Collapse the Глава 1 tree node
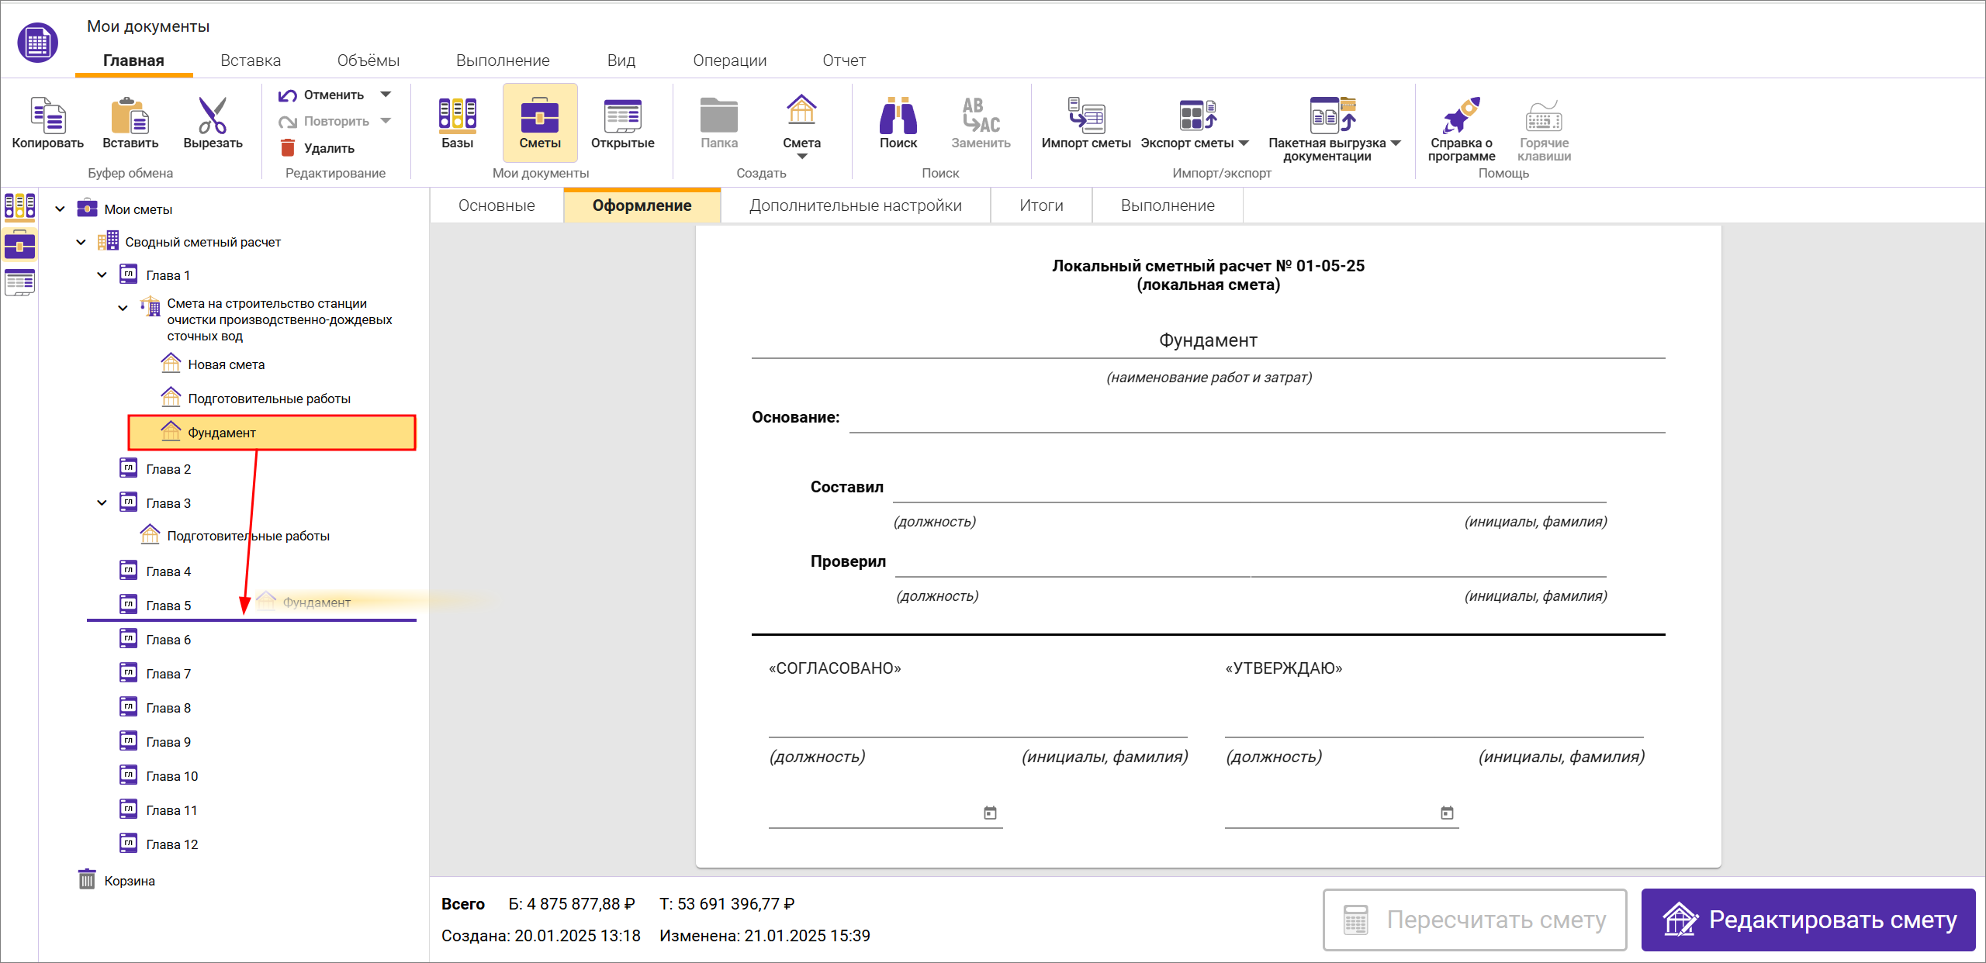Viewport: 1986px width, 963px height. [x=102, y=275]
